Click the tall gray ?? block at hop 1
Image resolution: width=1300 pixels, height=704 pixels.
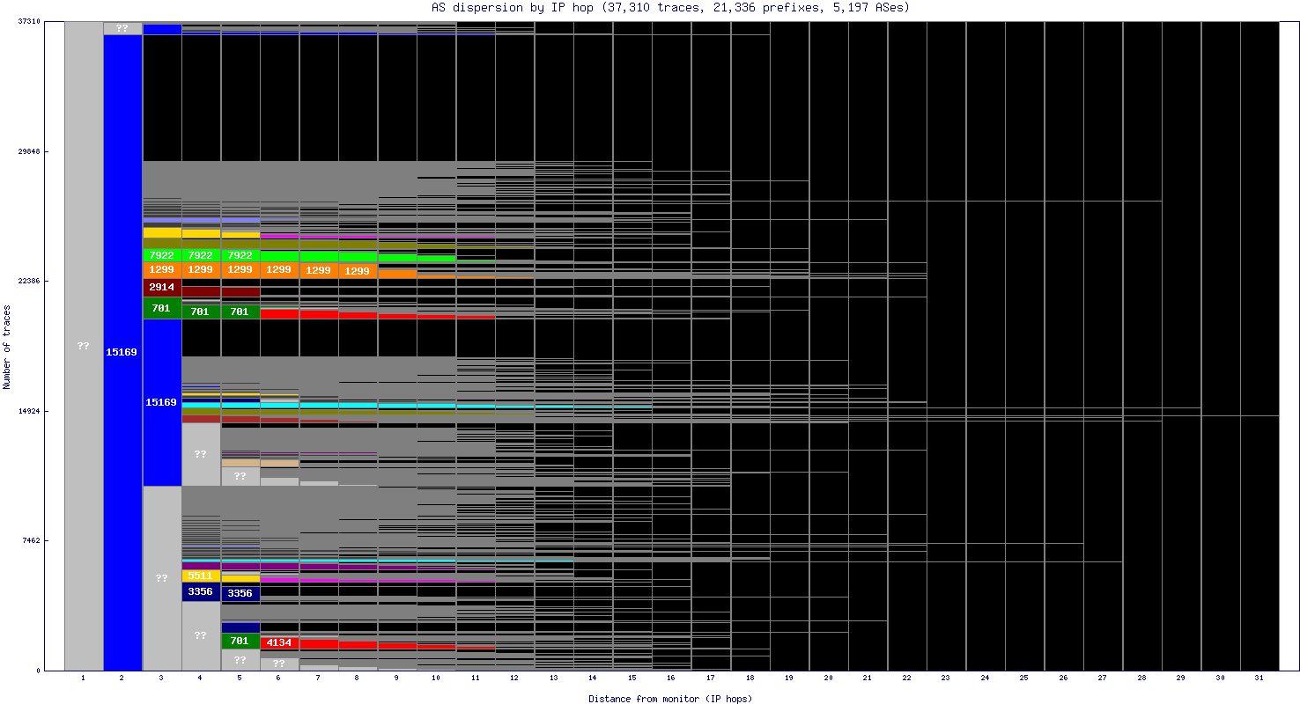(x=84, y=346)
